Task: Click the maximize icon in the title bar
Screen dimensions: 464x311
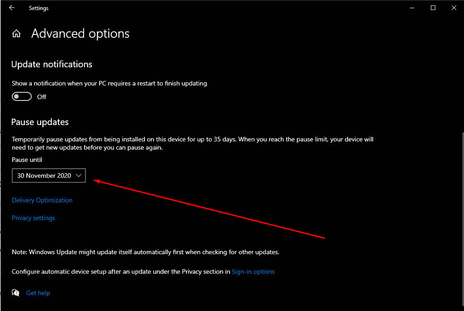Action: click(x=433, y=8)
